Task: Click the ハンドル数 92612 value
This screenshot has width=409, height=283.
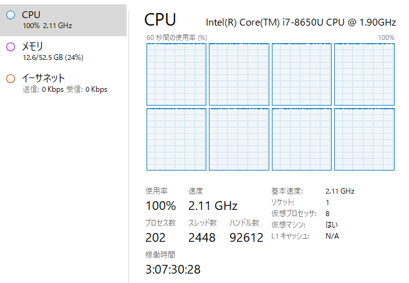Action: point(246,237)
